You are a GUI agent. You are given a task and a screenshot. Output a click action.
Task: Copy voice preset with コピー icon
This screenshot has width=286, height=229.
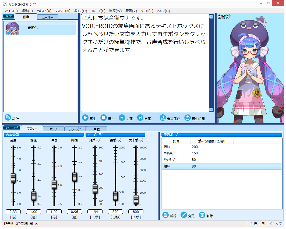[x=8, y=117]
